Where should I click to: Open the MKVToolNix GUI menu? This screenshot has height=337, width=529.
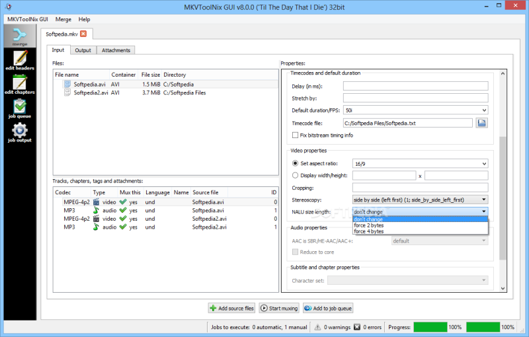(28, 19)
